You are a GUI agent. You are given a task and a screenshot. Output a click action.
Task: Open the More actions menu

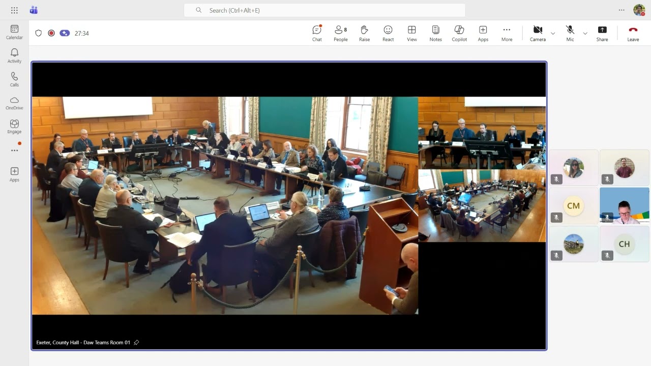tap(507, 33)
